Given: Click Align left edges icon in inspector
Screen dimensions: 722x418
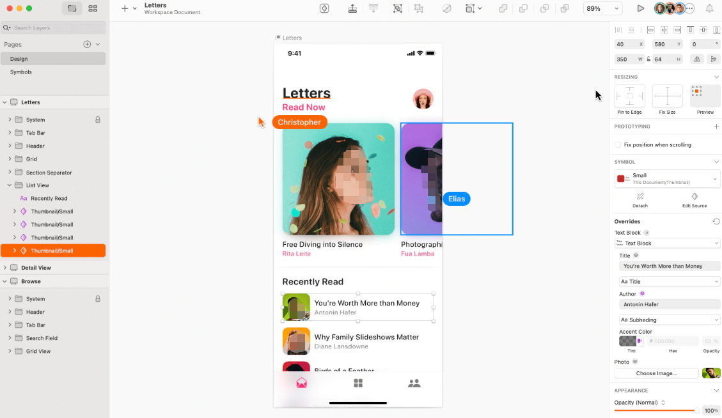Looking at the screenshot, I should coord(650,30).
